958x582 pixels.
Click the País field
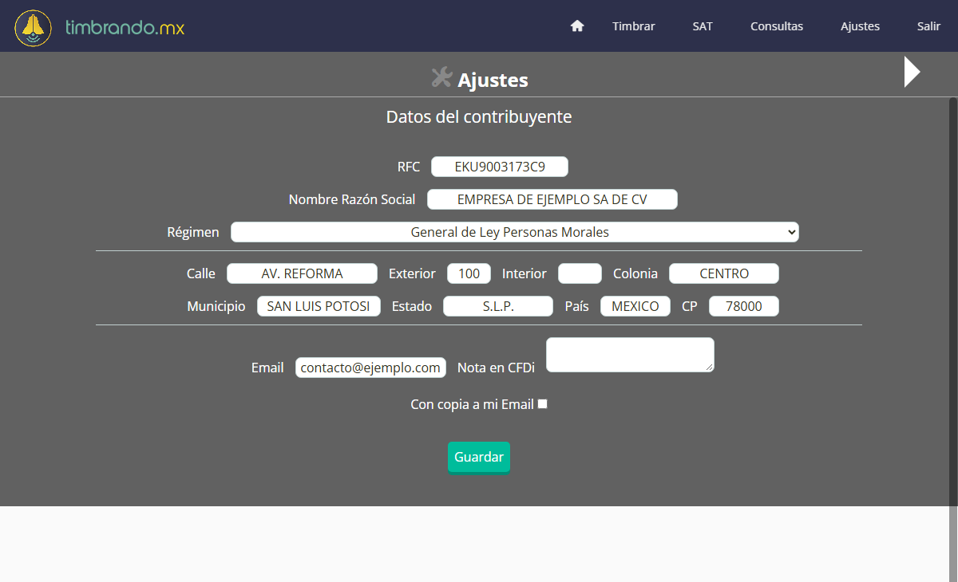click(635, 306)
